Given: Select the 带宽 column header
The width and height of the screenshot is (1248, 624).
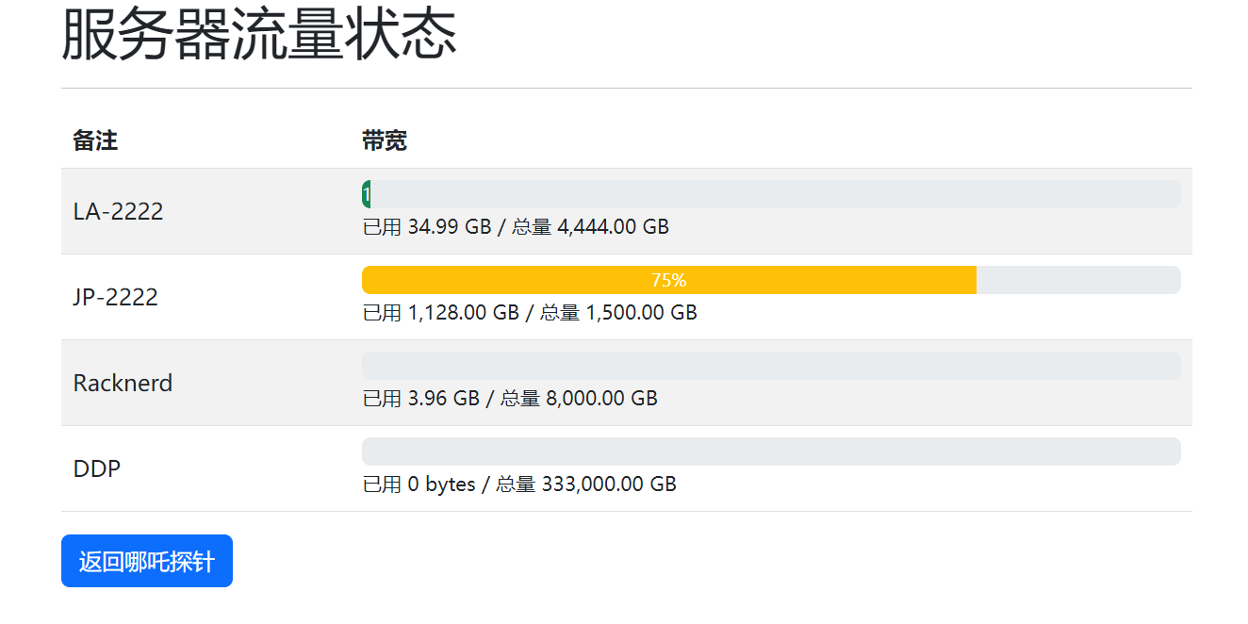Looking at the screenshot, I should (385, 141).
